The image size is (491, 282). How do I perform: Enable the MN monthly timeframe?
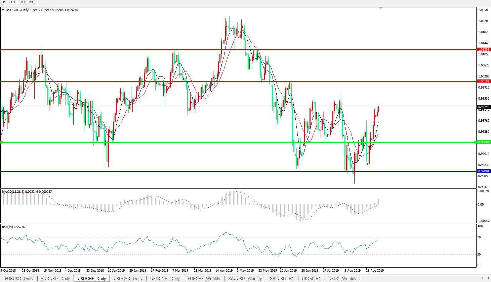(32, 2)
